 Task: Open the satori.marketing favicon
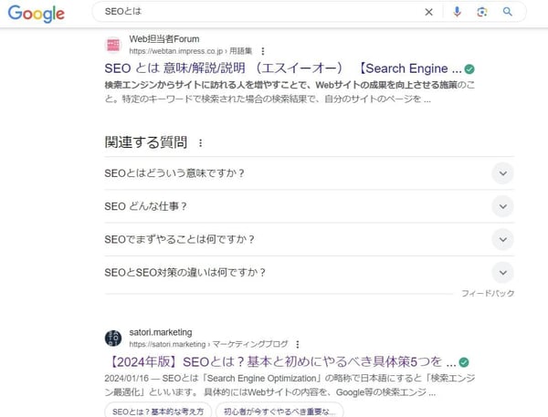[x=113, y=338]
